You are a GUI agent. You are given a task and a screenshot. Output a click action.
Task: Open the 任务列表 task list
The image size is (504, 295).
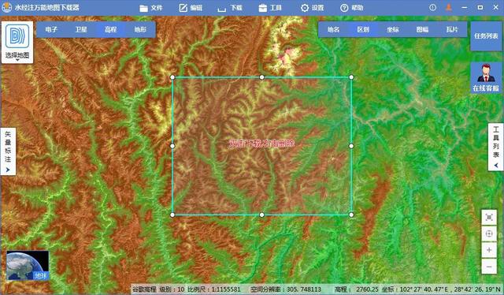pos(486,36)
